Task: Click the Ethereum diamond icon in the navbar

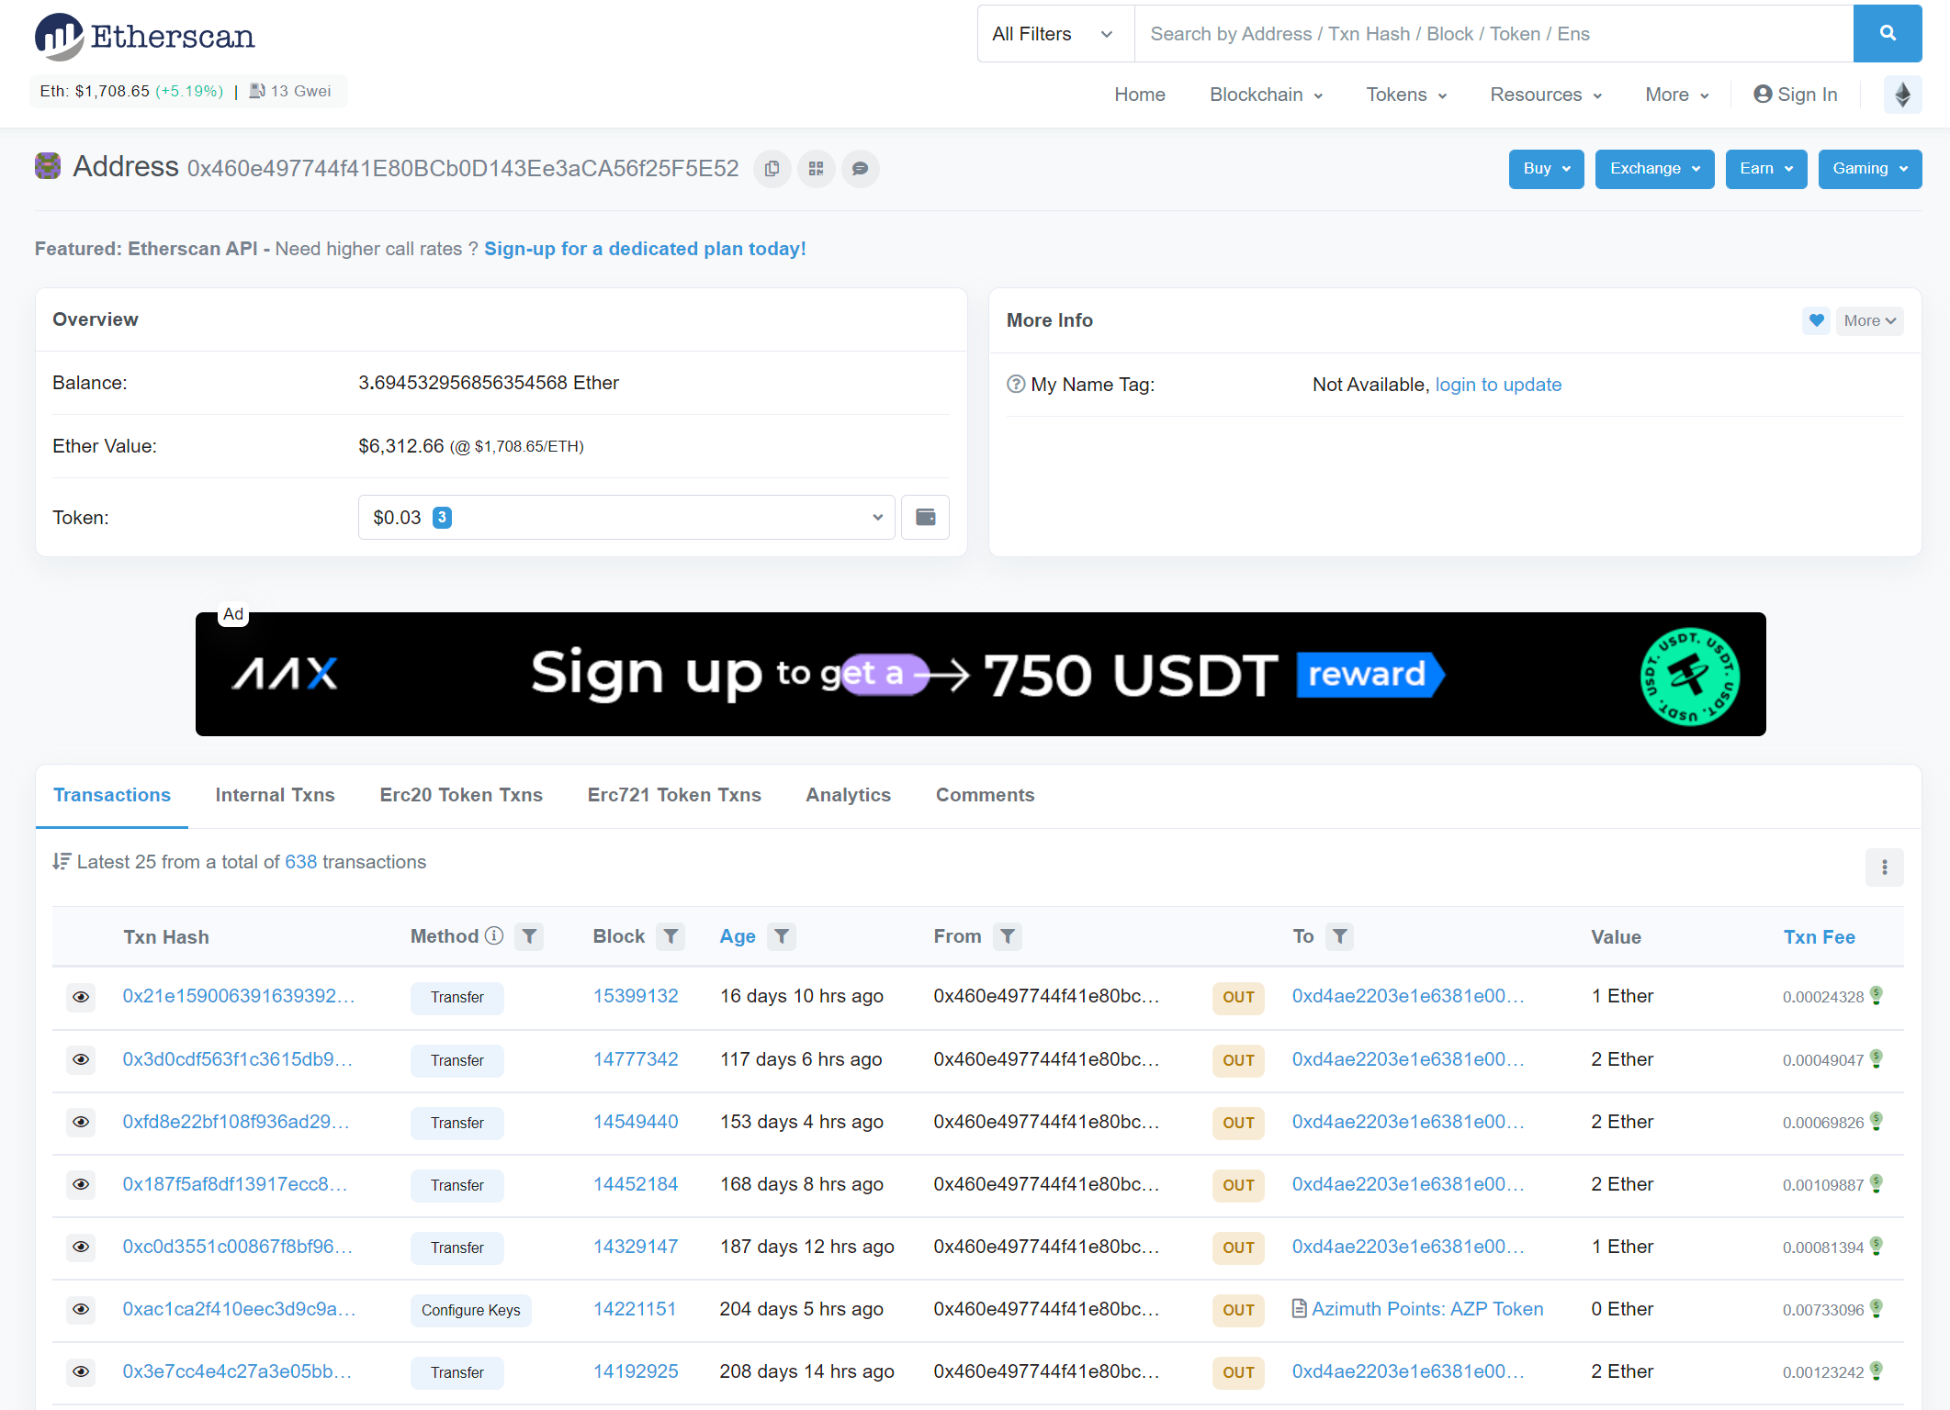Action: pos(1902,95)
